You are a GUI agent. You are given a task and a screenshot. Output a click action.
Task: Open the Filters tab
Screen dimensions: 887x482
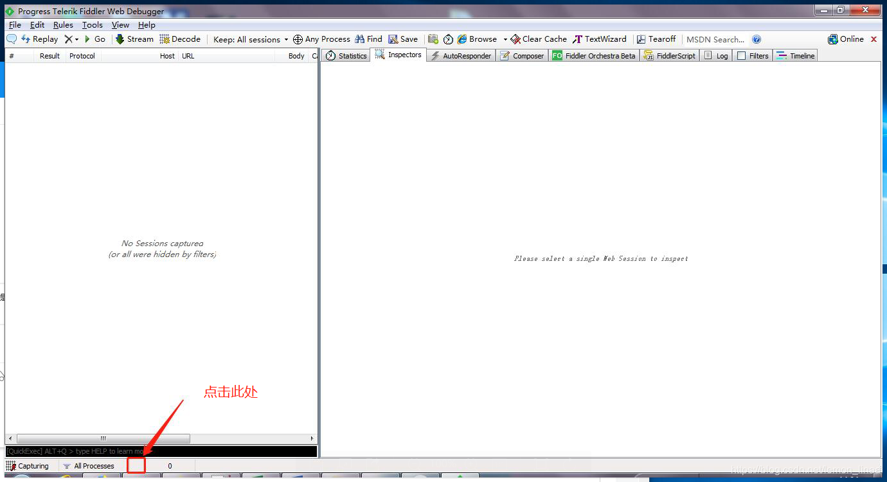click(x=753, y=56)
